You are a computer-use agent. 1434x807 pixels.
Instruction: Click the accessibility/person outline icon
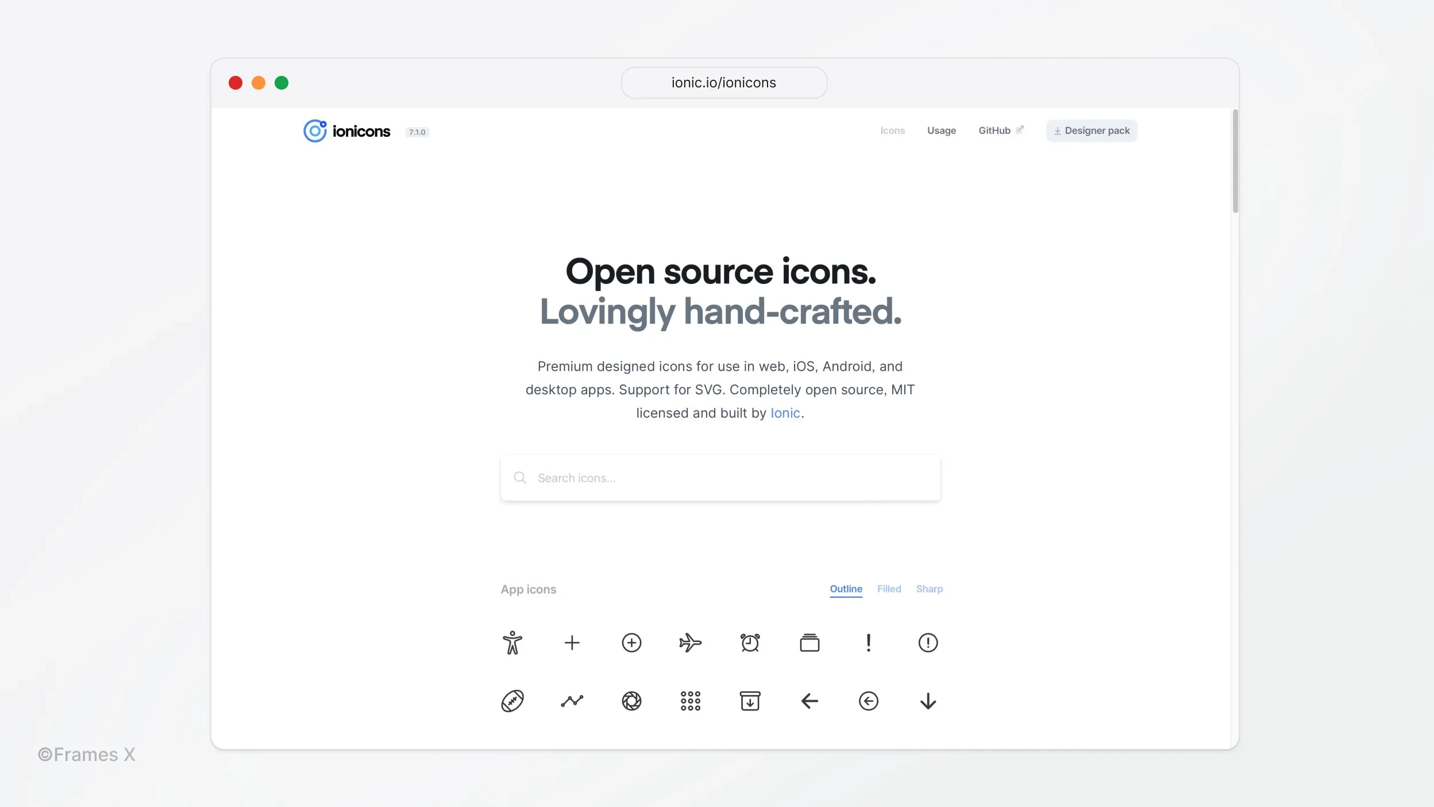point(512,643)
